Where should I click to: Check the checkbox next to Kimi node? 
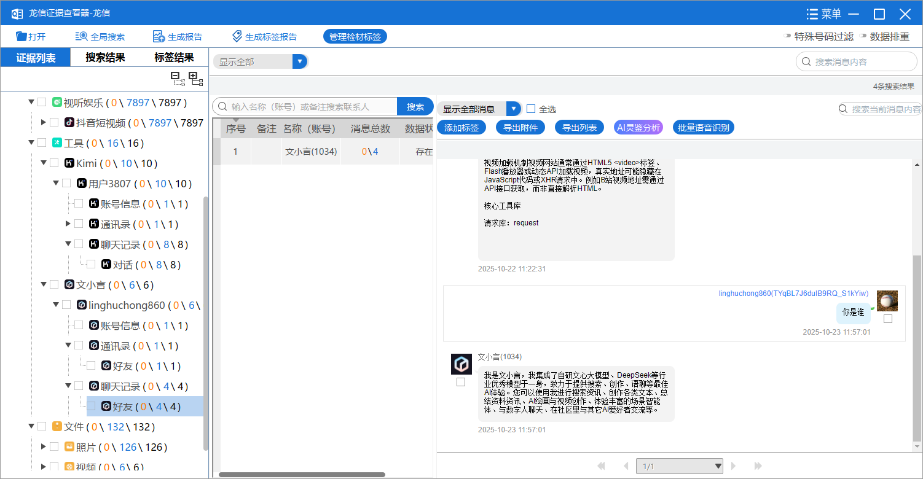(54, 163)
